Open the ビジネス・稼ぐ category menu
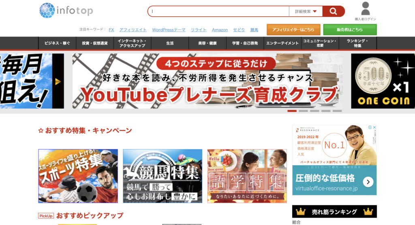This screenshot has height=225, width=415. pos(57,43)
